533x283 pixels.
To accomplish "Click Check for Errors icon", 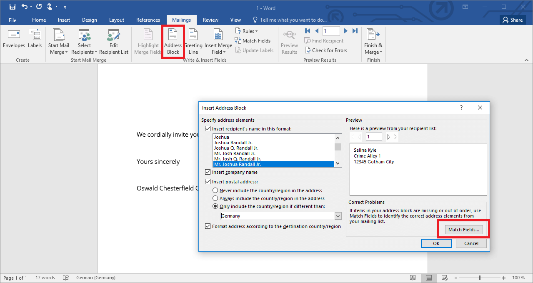I will 308,50.
